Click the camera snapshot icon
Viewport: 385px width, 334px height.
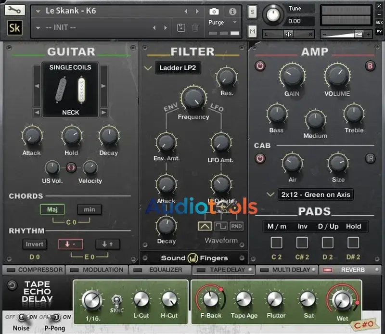pyautogui.click(x=214, y=11)
